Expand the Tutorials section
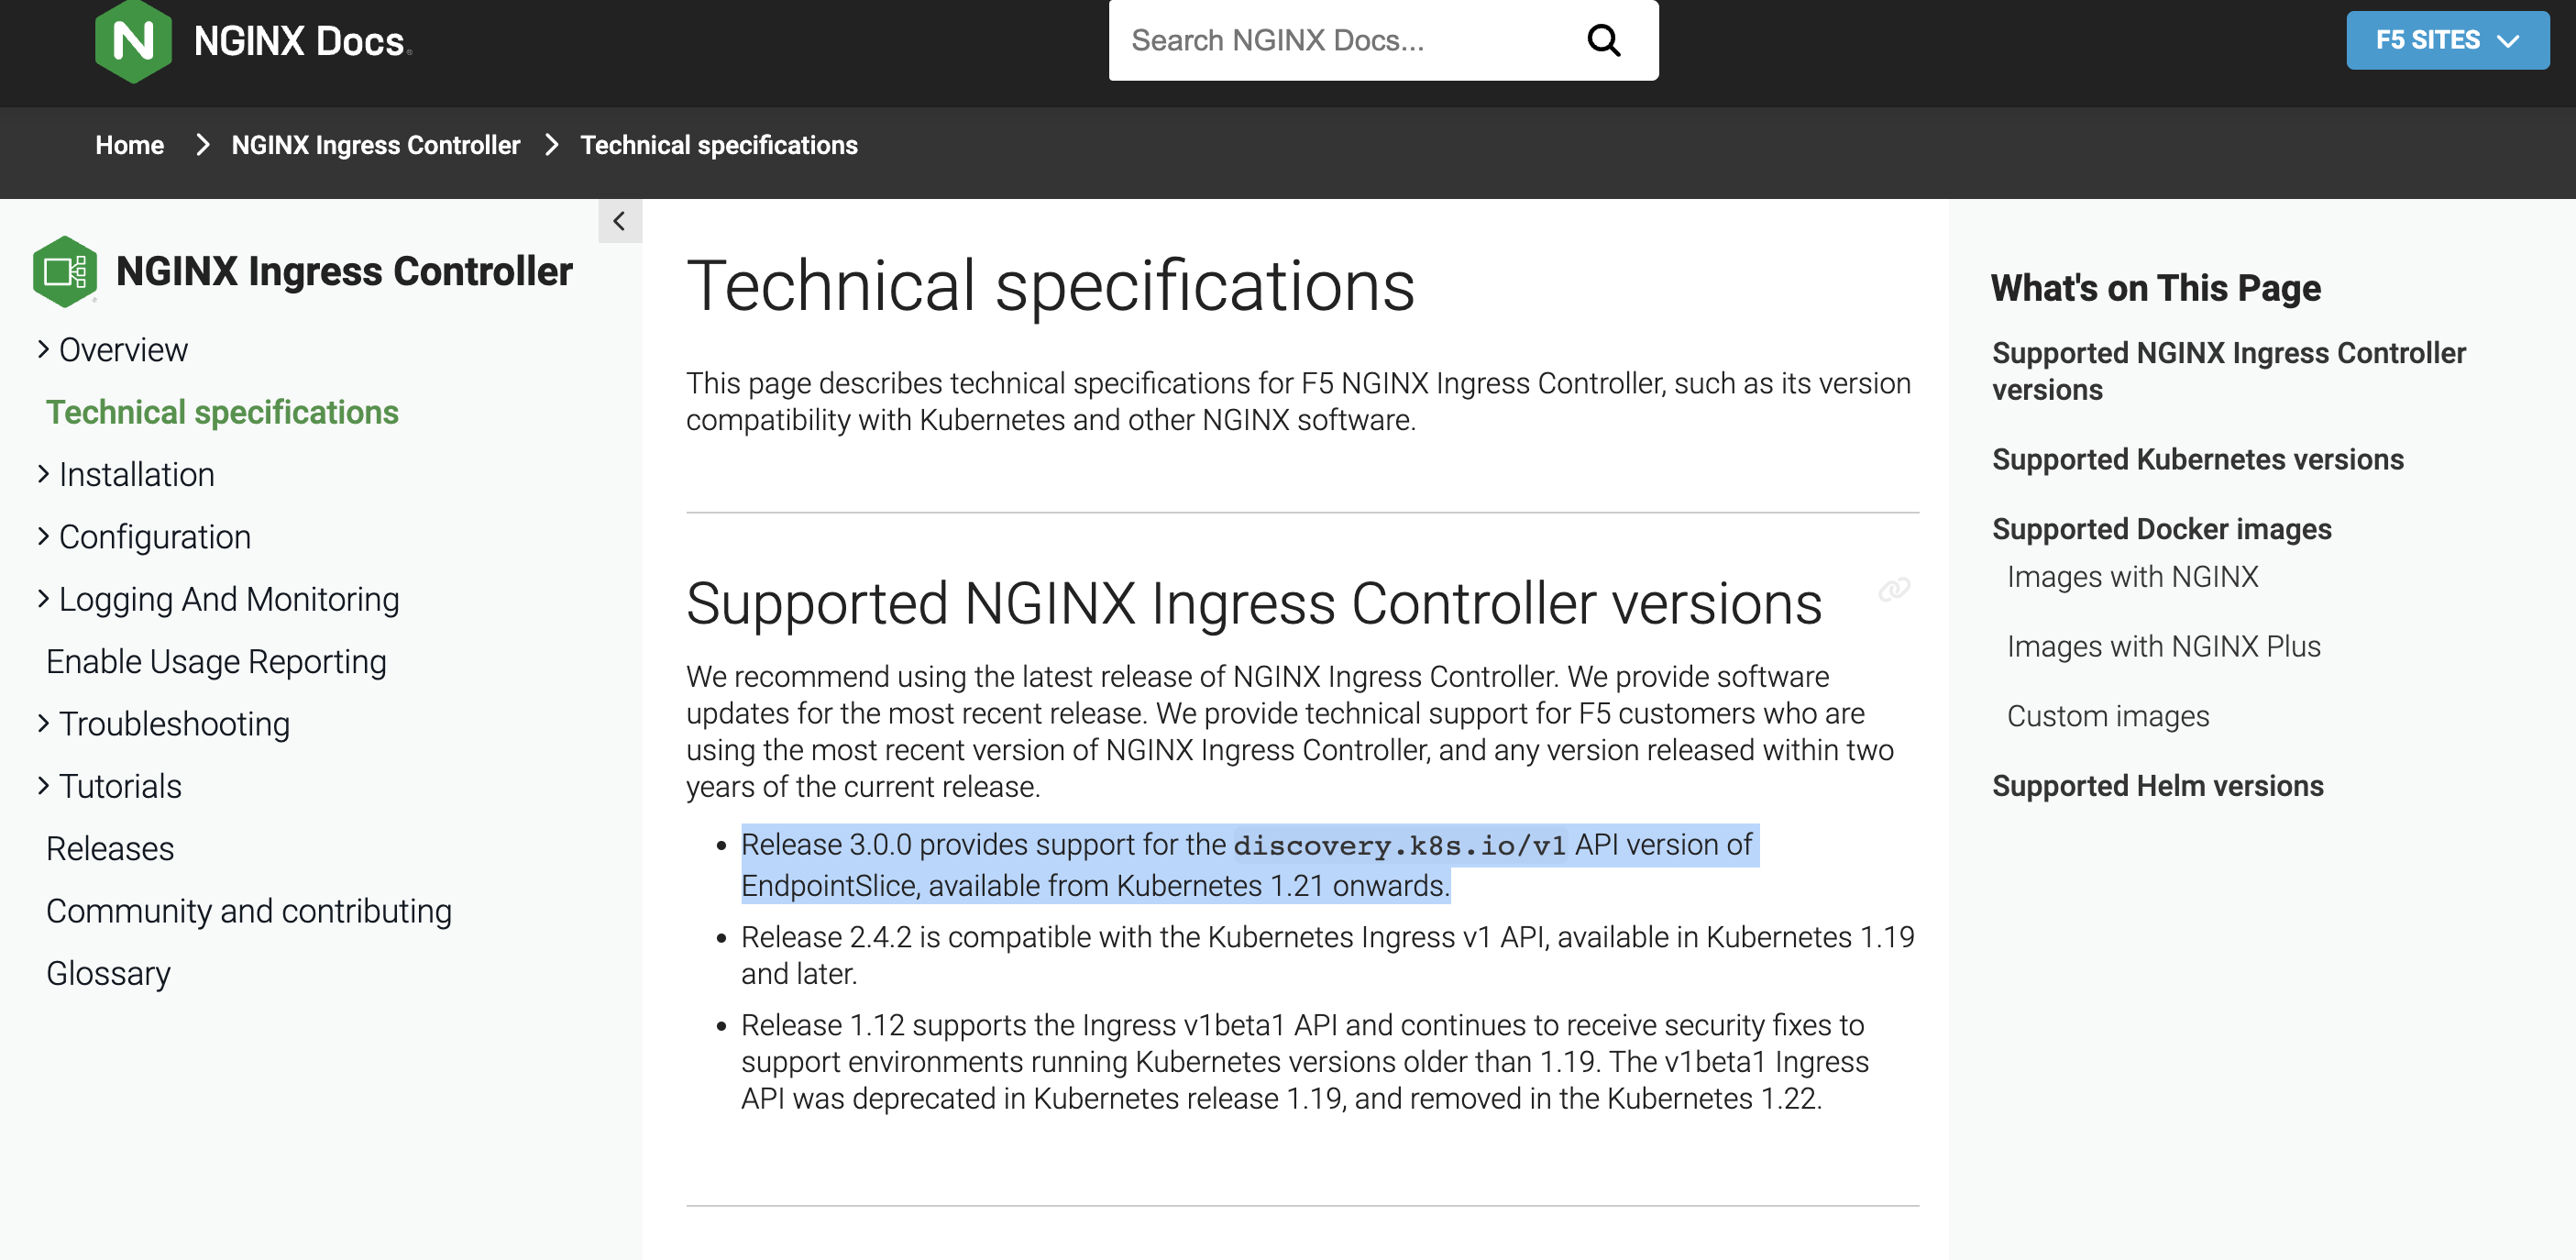 43,786
